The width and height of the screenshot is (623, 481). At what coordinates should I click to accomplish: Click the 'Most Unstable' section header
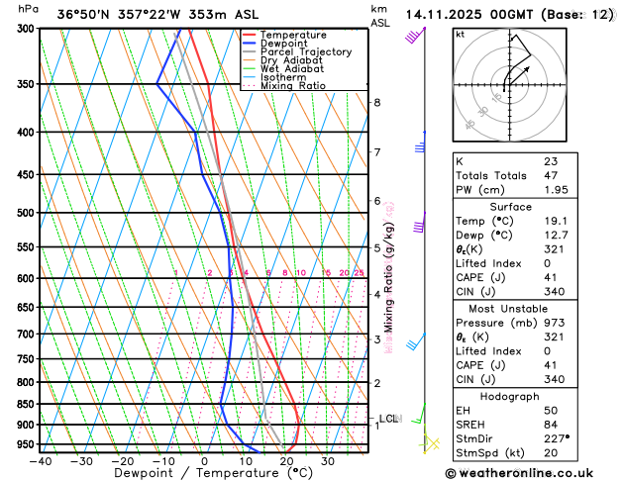(x=508, y=309)
